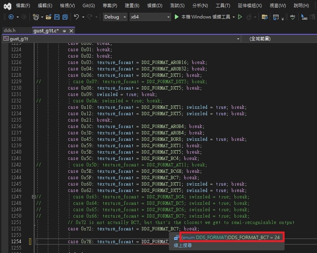Close the gust_g1t.c tab
This screenshot has height=253, width=317.
pos(71,31)
